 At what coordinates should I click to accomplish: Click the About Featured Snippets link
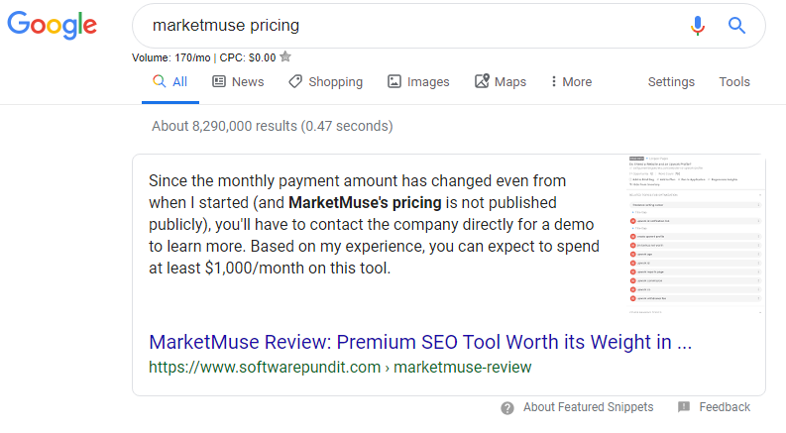(x=588, y=407)
